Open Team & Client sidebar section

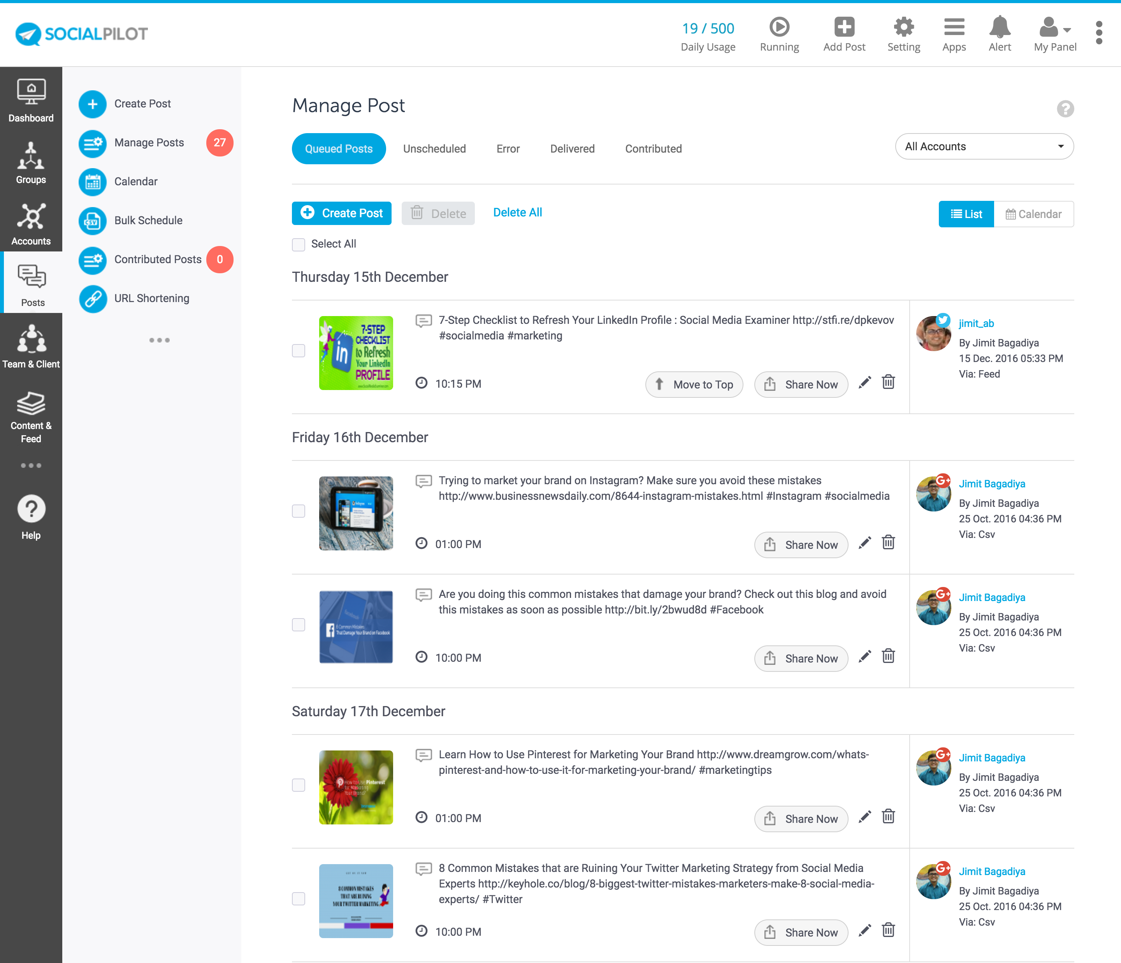click(31, 347)
